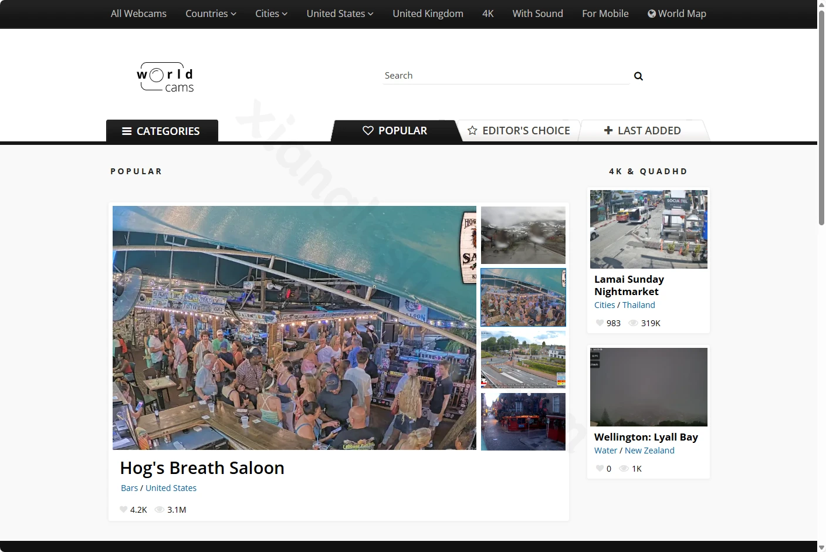Open the Categories button
This screenshot has height=552, width=826.
[162, 131]
